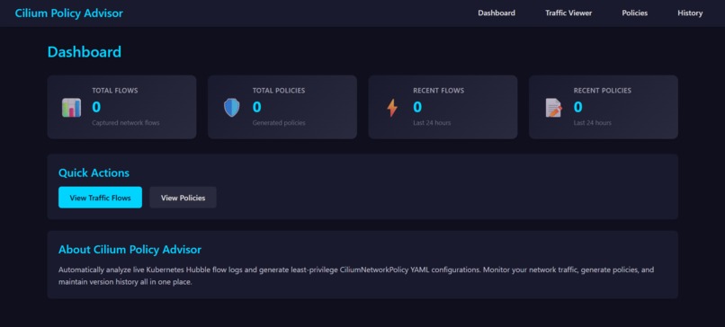Click the Total Policies count value
This screenshot has height=327, width=725.
256,107
